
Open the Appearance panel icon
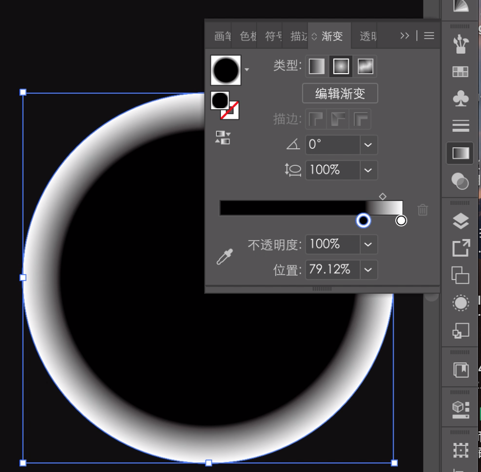coord(460,303)
